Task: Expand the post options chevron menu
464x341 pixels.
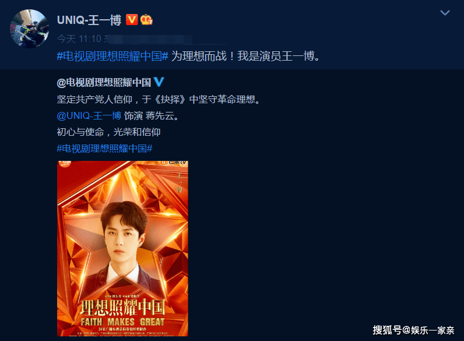Action: point(445,13)
